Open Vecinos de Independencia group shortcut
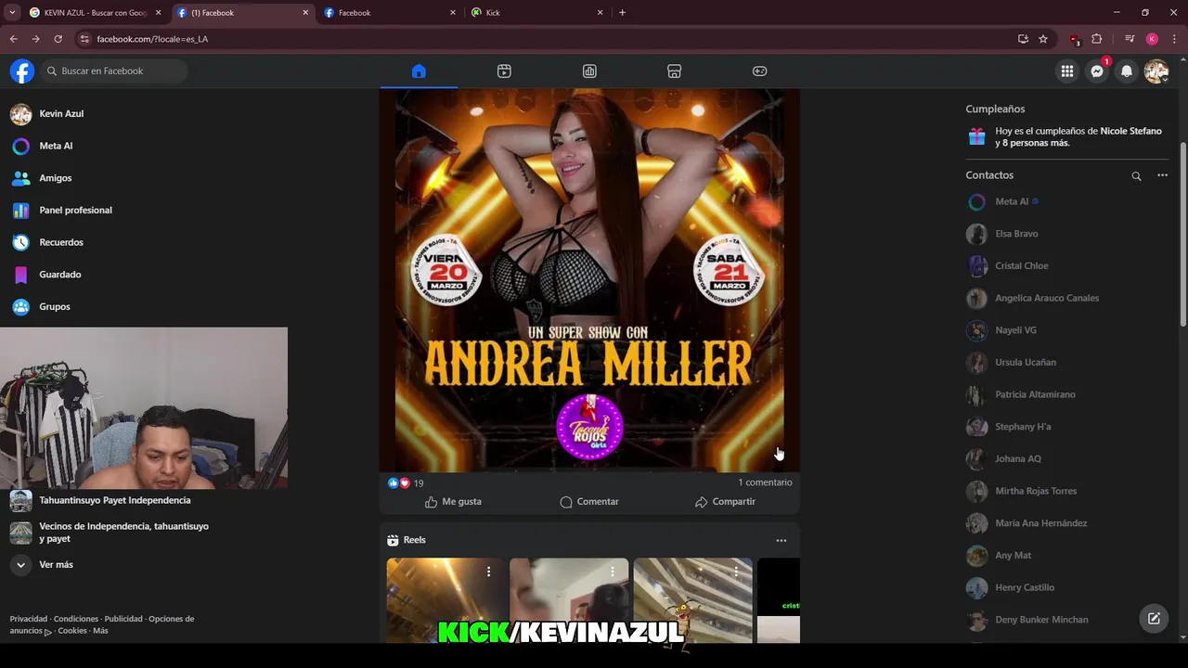The image size is (1188, 668). (124, 533)
